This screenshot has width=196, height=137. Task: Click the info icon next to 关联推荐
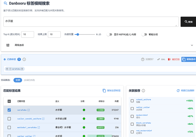point(143,91)
